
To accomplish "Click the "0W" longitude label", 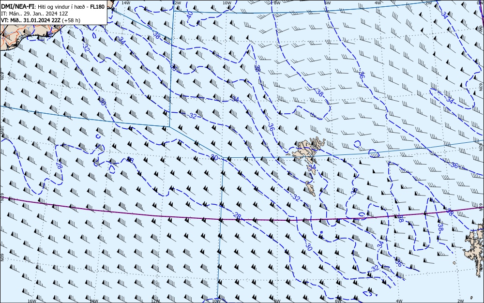I will pyautogui.click(x=481, y=3).
